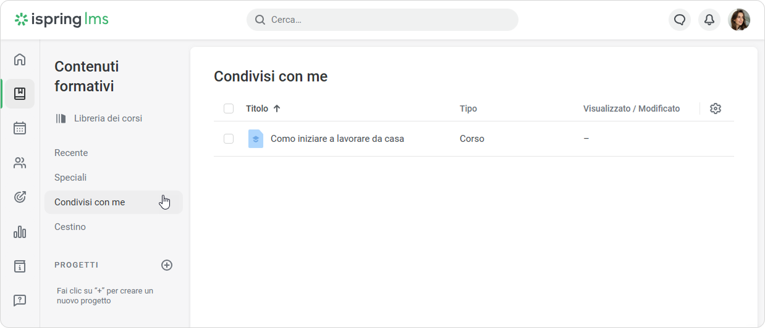Select Cestino in the side menu
Viewport: 765px width, 328px height.
(70, 227)
